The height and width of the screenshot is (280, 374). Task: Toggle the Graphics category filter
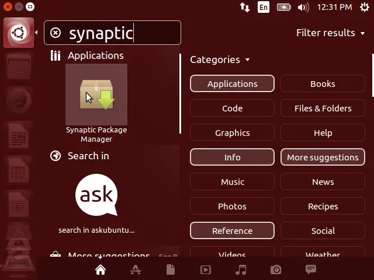[233, 133]
